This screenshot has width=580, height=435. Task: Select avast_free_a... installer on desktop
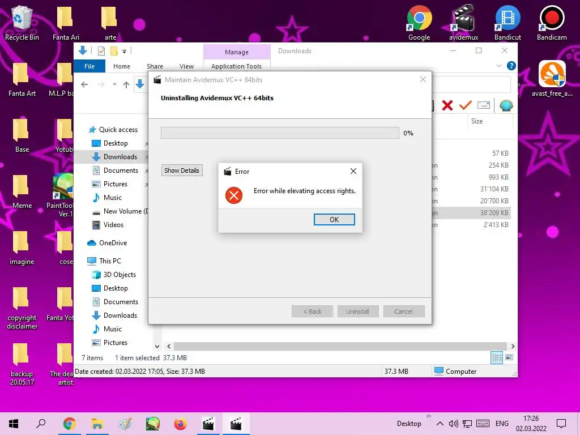coord(552,79)
